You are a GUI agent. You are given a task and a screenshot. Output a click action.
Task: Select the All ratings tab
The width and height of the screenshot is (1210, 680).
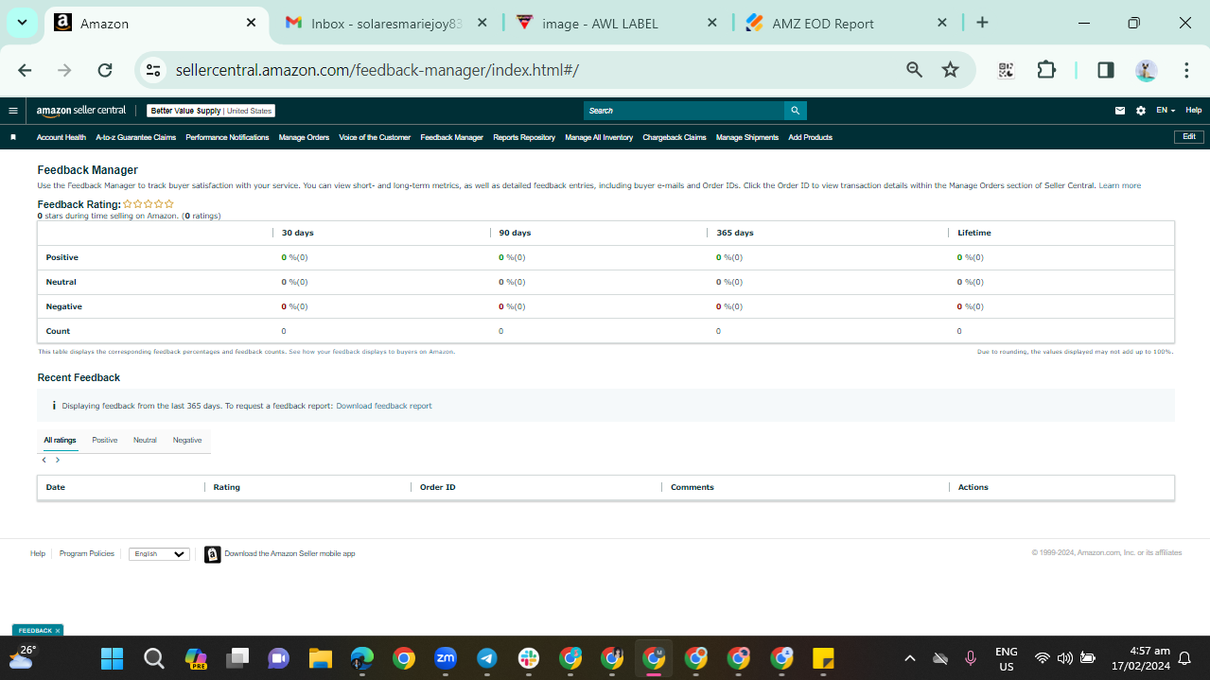(60, 440)
